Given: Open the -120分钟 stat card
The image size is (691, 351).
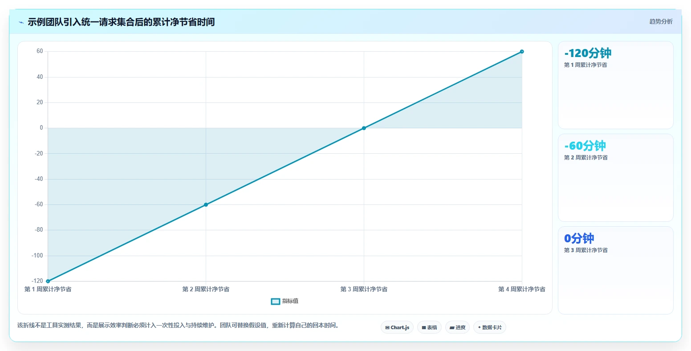Looking at the screenshot, I should pyautogui.click(x=615, y=85).
